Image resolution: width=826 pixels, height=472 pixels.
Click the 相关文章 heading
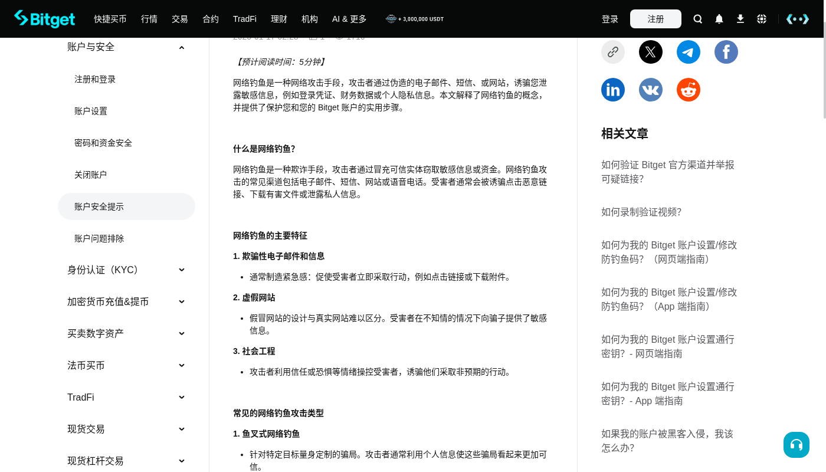click(625, 133)
